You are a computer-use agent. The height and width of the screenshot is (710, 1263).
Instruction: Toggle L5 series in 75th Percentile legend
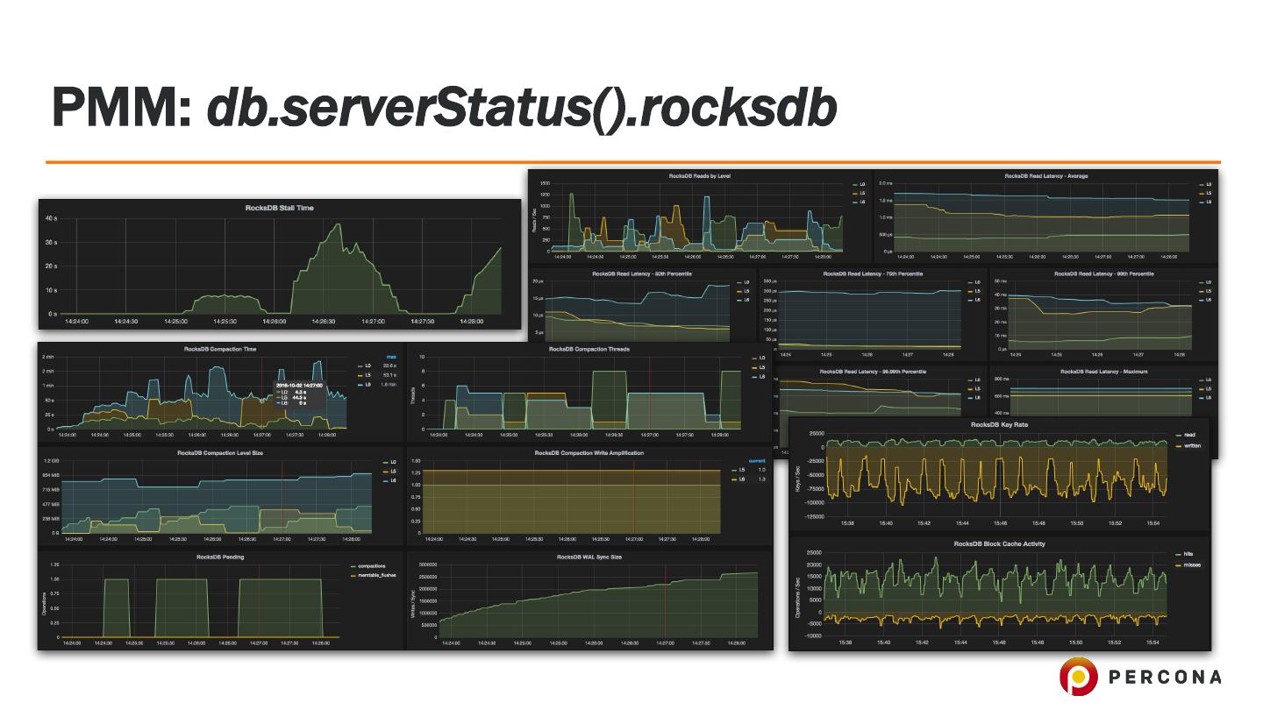click(x=975, y=291)
